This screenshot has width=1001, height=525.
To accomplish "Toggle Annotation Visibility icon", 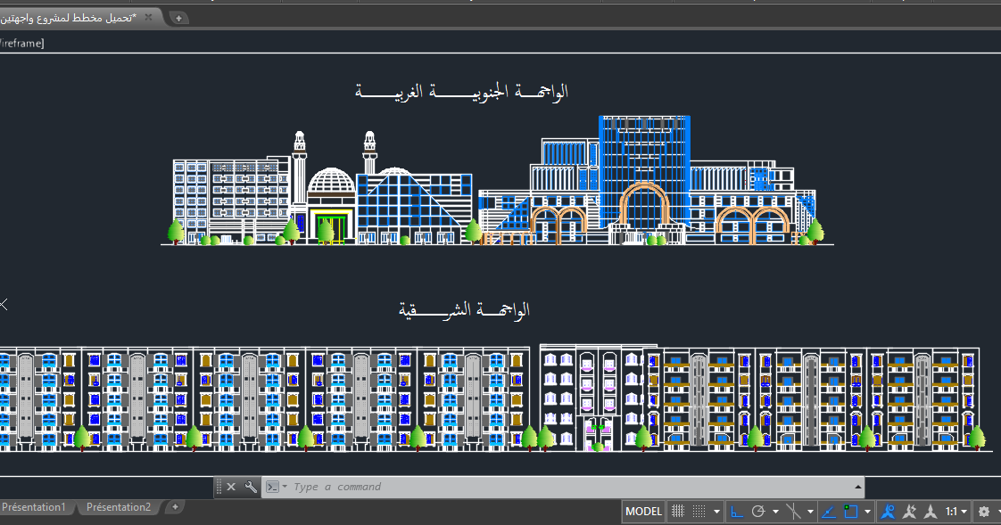I will point(889,511).
